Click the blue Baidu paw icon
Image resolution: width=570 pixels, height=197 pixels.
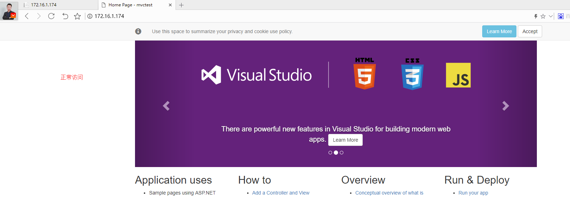point(560,16)
